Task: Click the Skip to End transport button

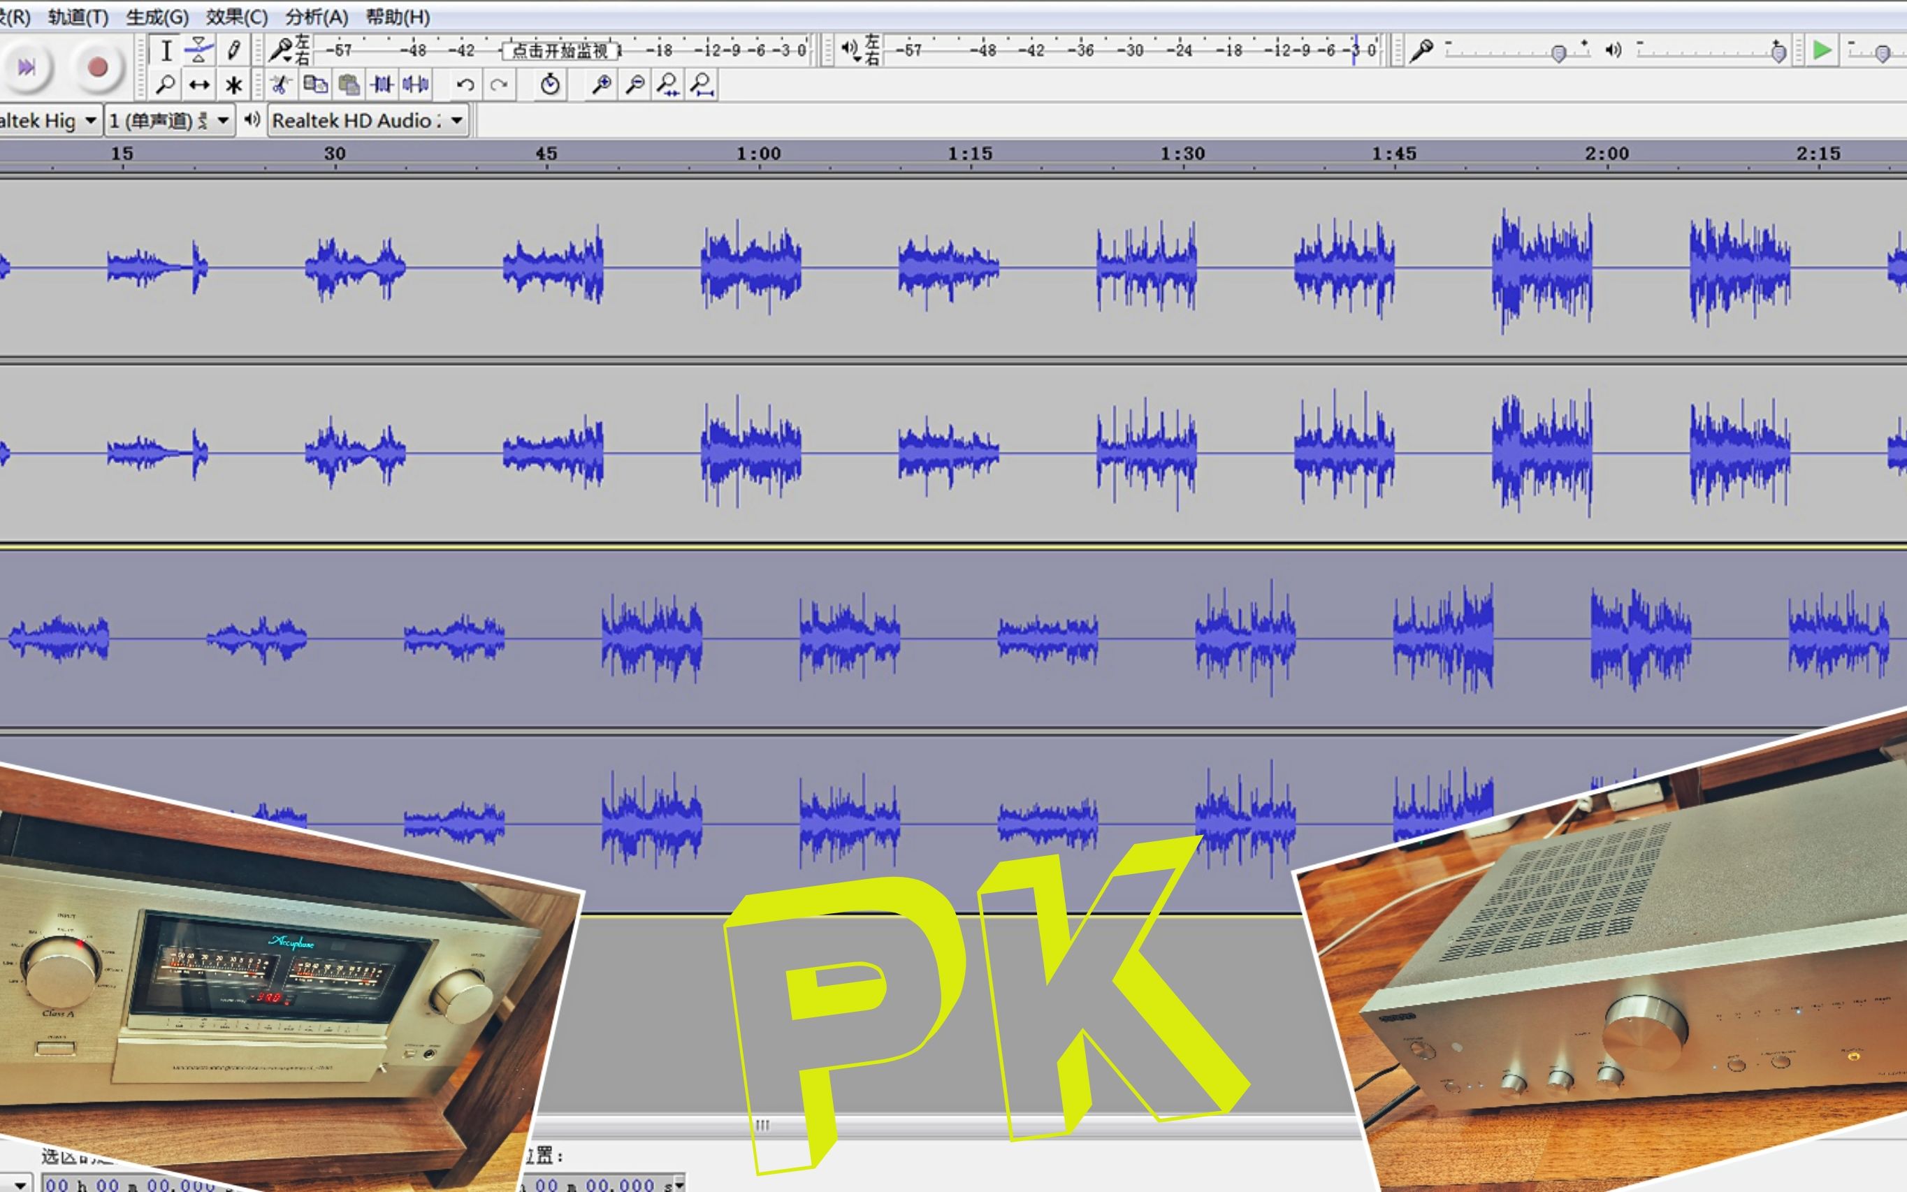Action: click(x=26, y=67)
